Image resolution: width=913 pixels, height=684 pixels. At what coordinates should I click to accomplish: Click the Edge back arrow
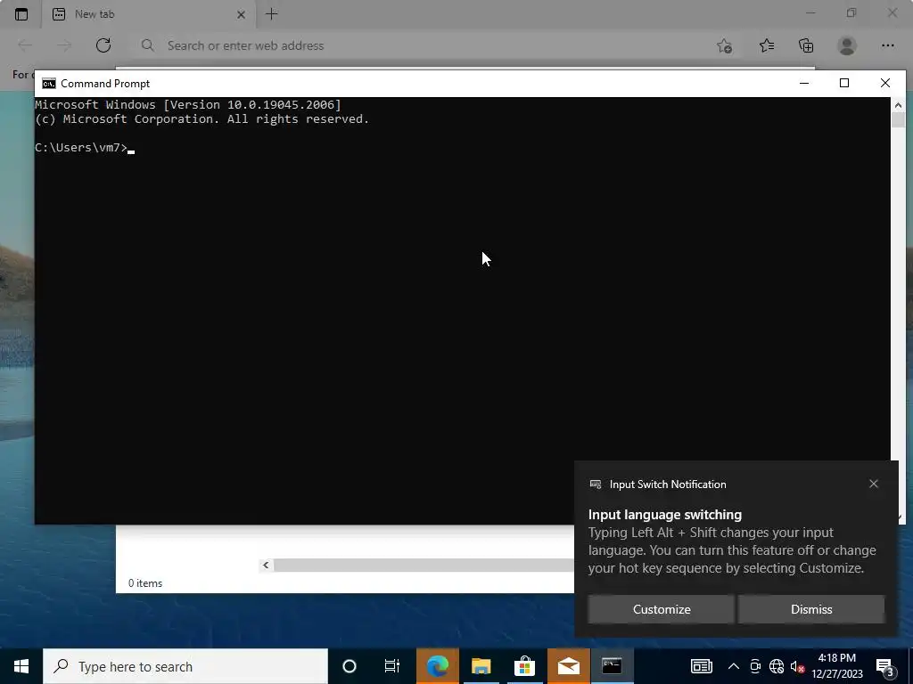coord(25,45)
